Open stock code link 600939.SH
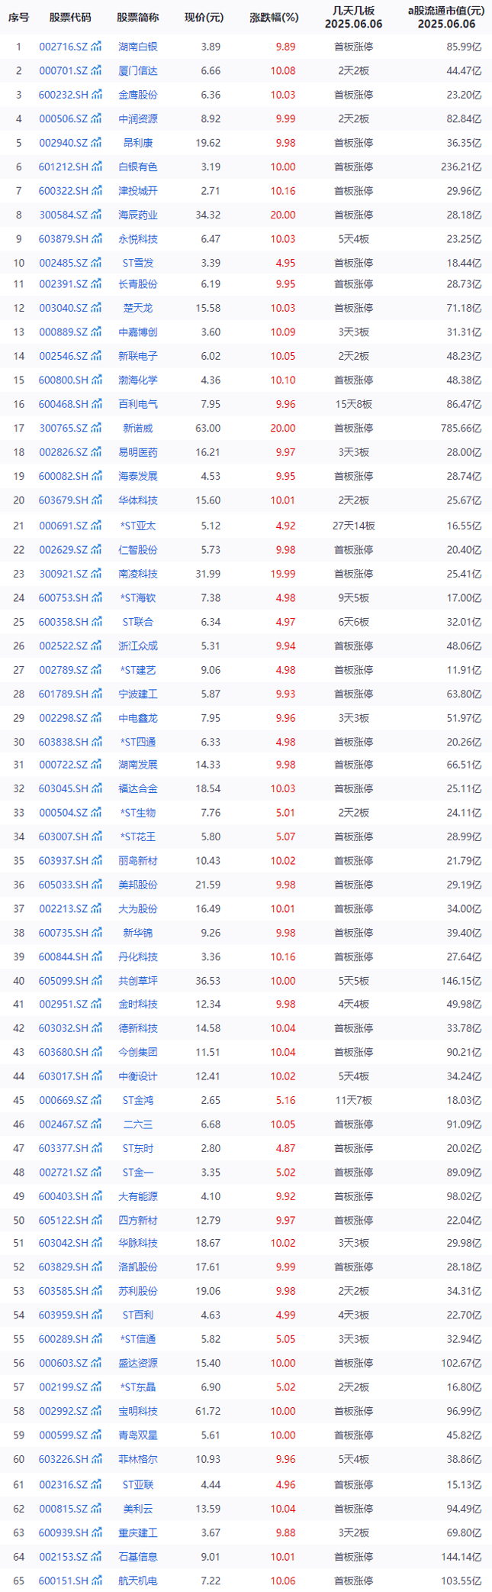The image size is (492, 1592). tap(63, 1532)
